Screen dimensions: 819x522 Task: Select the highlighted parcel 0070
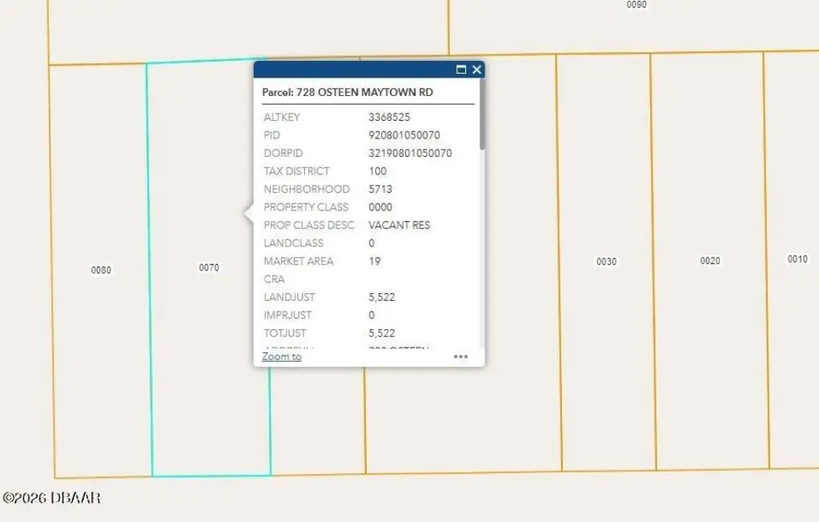209,267
